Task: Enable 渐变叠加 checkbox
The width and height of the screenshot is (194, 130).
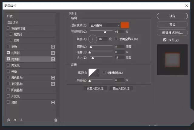Action: [x=8, y=84]
